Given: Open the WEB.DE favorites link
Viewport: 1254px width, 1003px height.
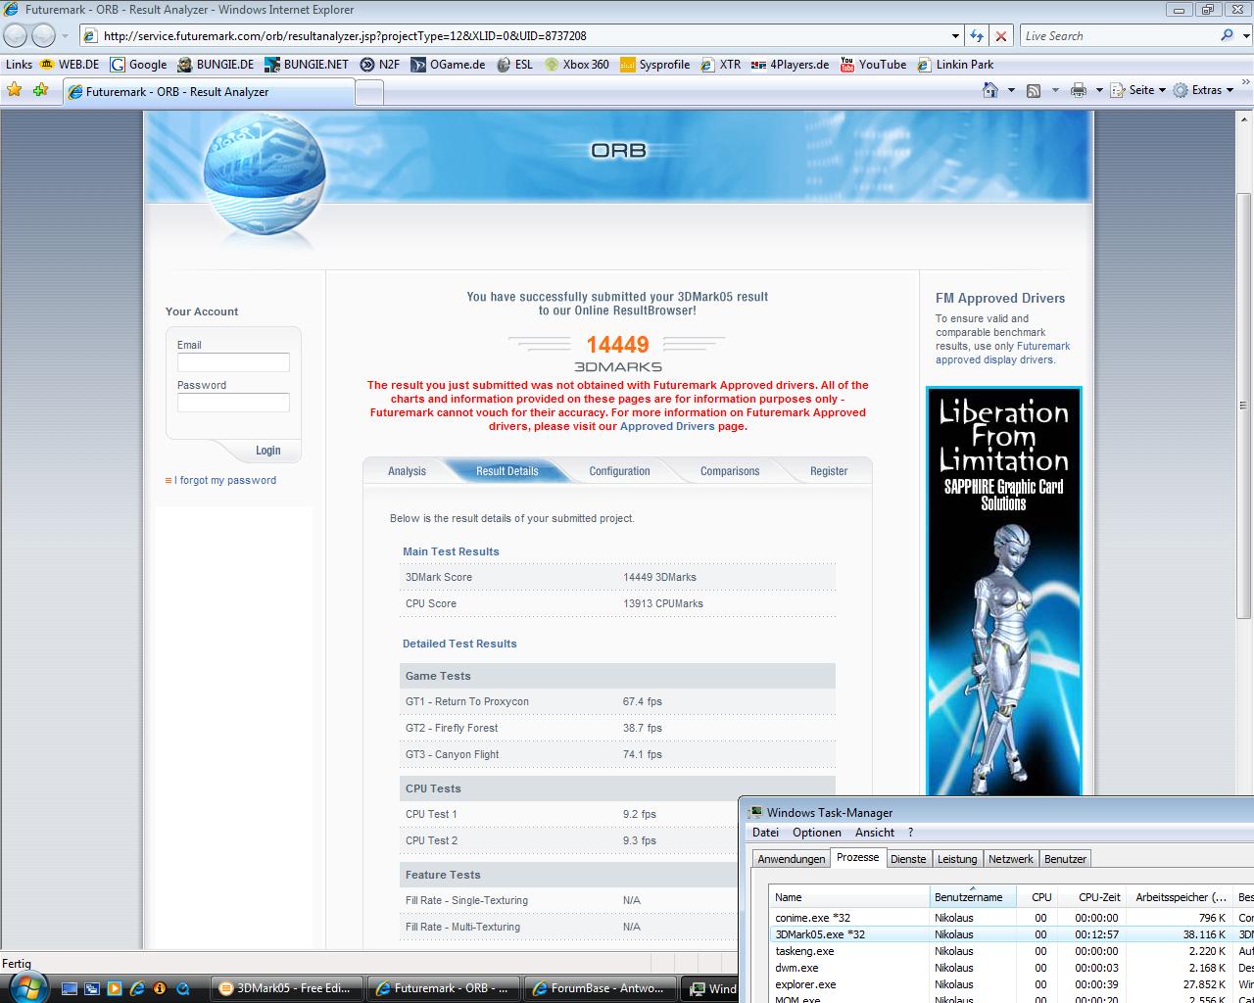Looking at the screenshot, I should coord(69,65).
